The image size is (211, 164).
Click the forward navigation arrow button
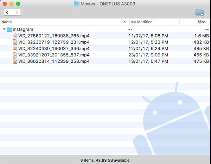click(17, 13)
